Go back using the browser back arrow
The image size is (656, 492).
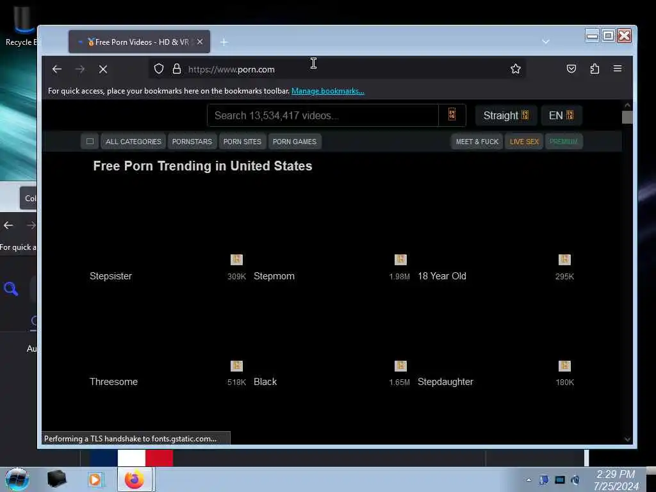[x=57, y=69]
